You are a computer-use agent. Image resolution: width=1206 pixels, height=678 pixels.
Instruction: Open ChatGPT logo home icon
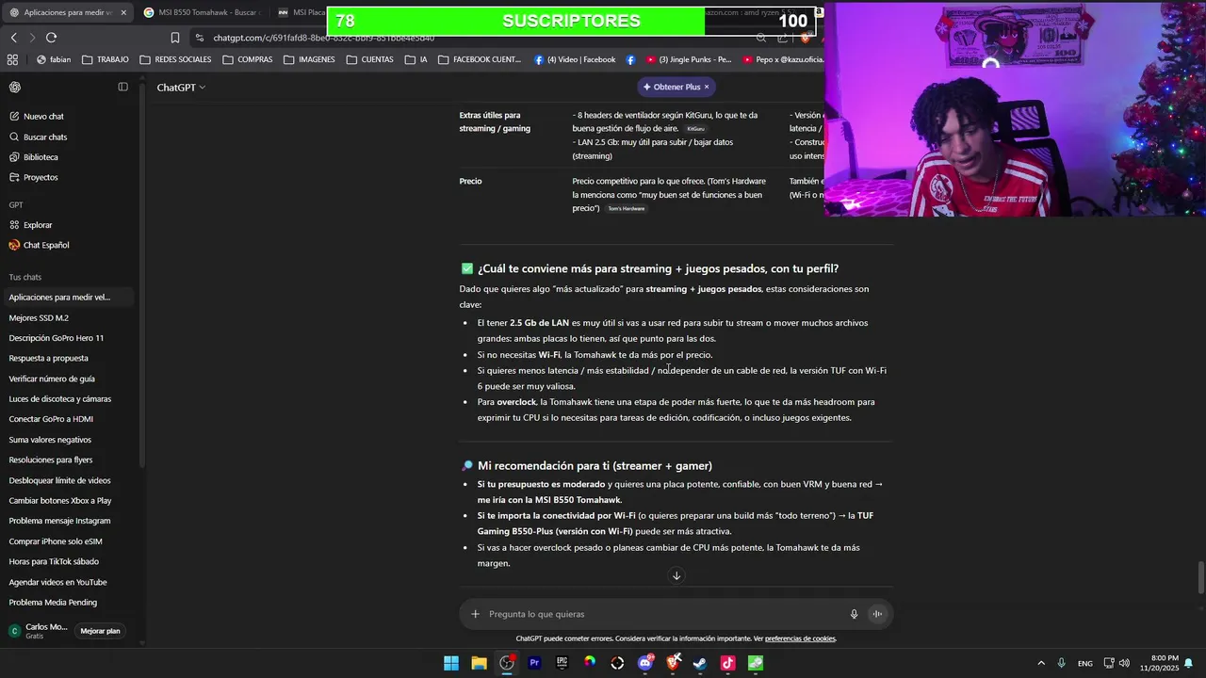(15, 87)
